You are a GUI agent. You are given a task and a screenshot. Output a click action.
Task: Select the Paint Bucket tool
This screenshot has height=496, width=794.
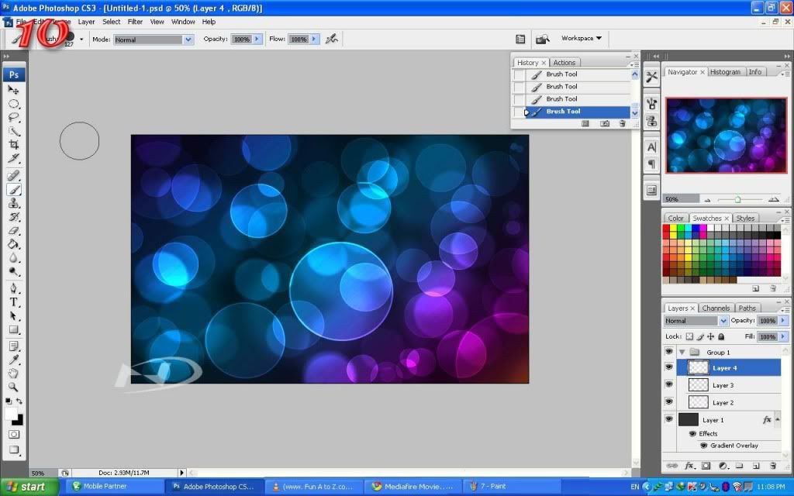[x=14, y=244]
